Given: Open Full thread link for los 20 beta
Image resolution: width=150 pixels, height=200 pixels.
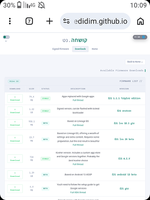Looking at the screenshot, I should 78,145.
